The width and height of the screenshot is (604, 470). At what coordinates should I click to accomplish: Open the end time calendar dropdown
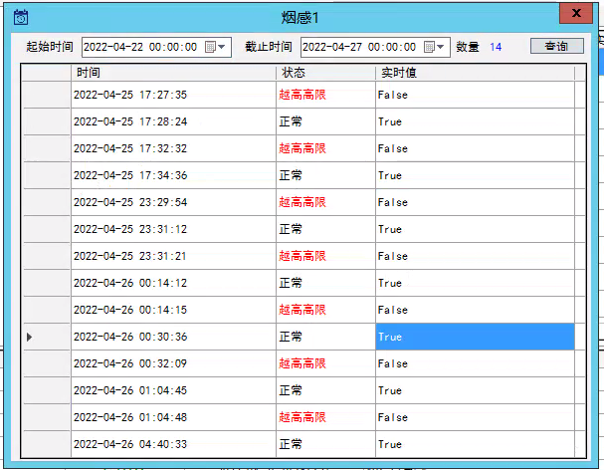434,47
